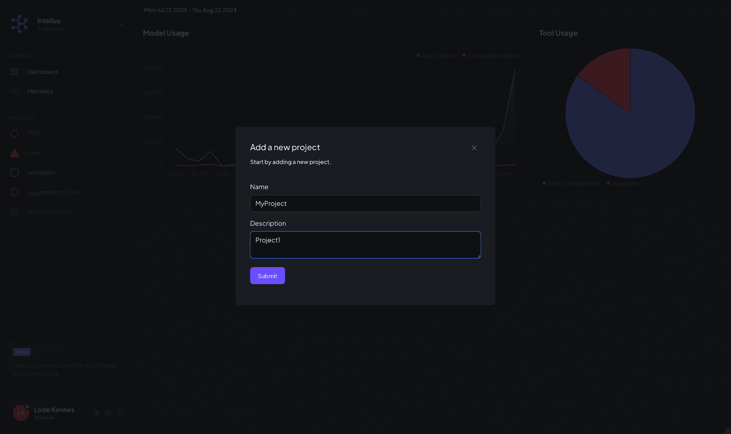This screenshot has height=434, width=731.
Task: Click the Description text area
Action: pos(365,245)
